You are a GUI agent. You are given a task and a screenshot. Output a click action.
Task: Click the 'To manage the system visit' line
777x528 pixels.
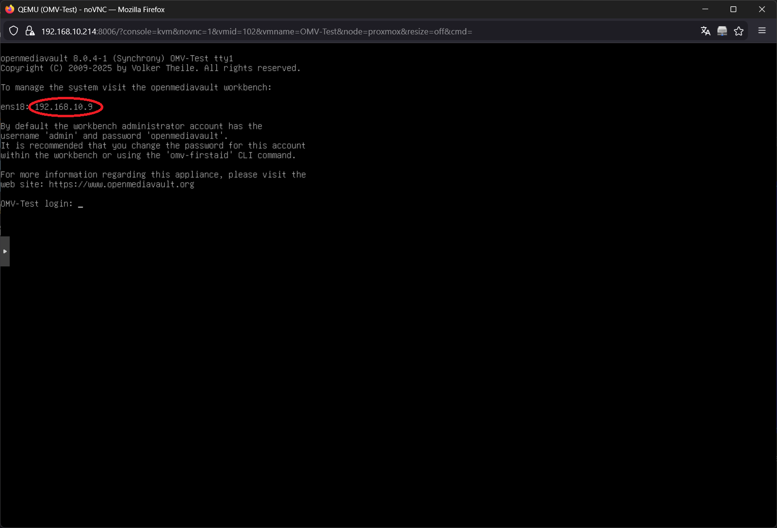136,87
